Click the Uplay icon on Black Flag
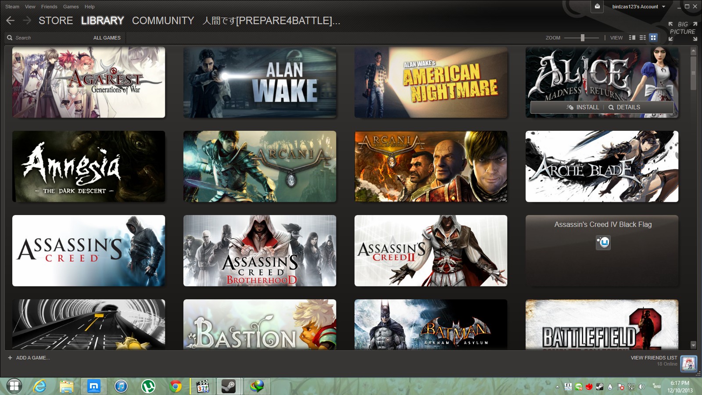The width and height of the screenshot is (702, 395). 603,242
